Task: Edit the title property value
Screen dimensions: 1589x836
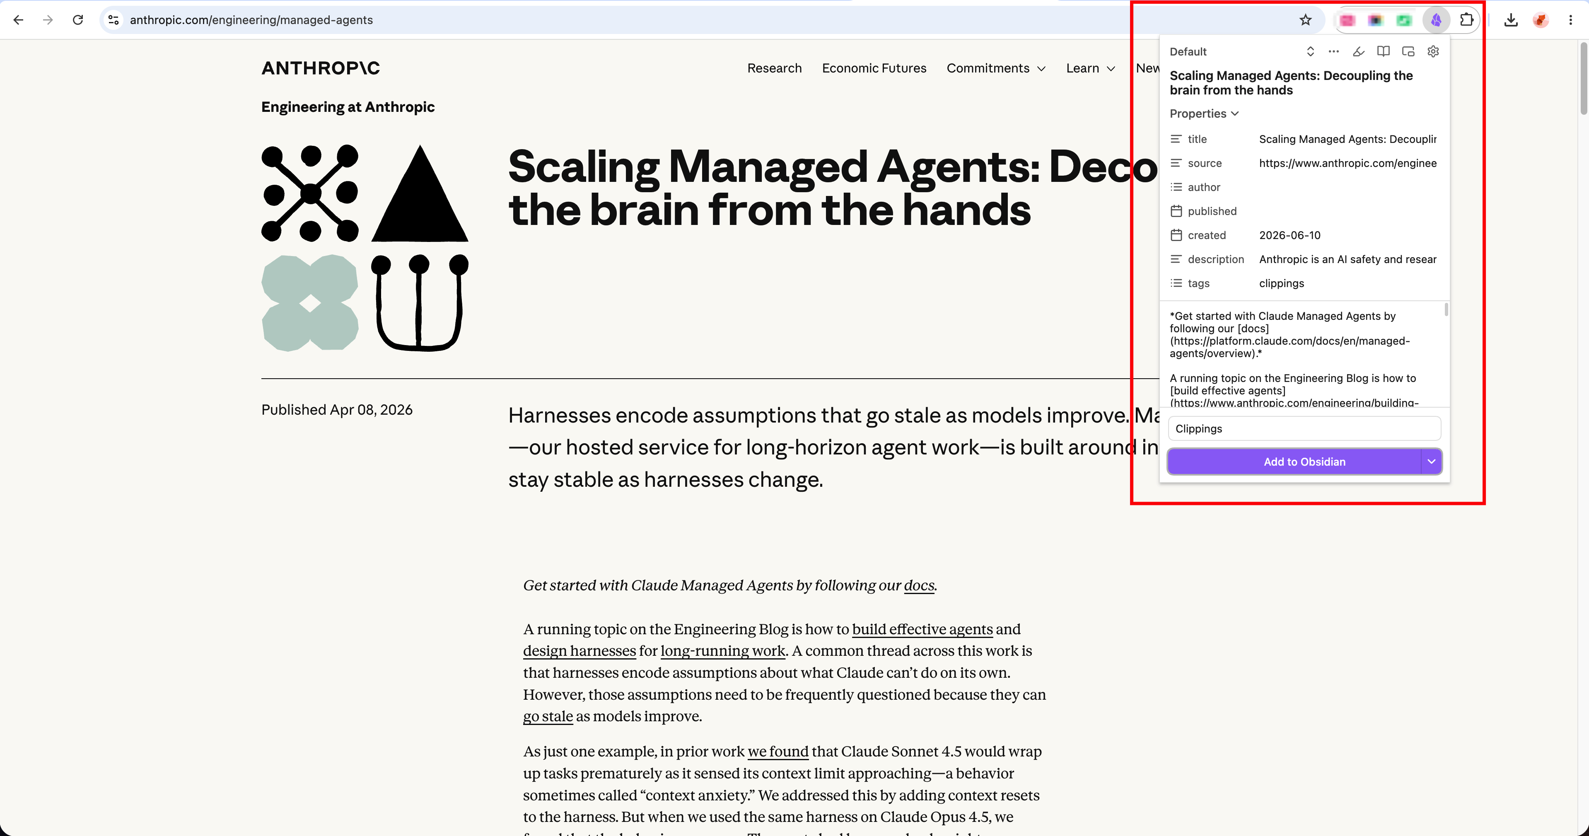Action: pos(1348,139)
